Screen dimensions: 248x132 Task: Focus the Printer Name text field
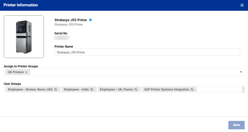pyautogui.click(x=147, y=52)
